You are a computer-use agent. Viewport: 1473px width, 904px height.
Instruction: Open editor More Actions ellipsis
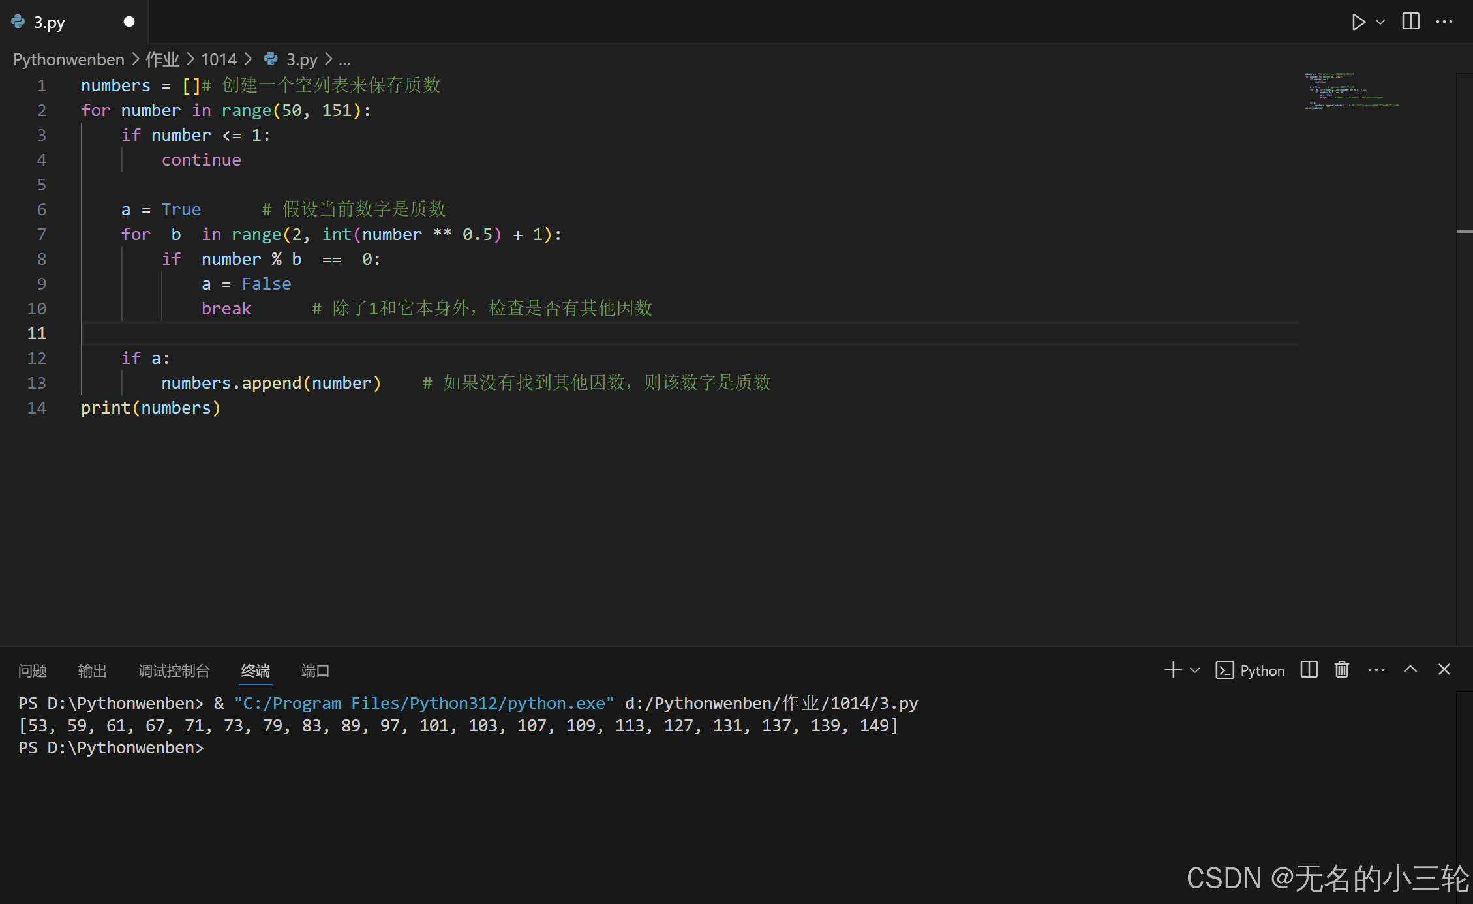(1444, 22)
